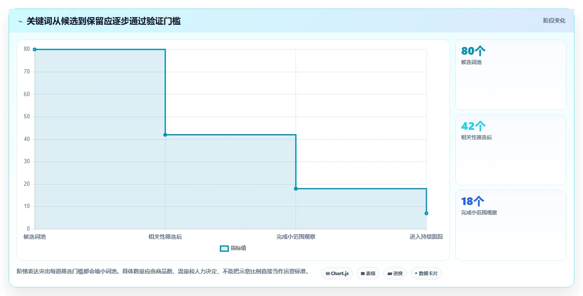Click the chart data point at 80
Screen dimensions: 583x296
click(x=35, y=50)
